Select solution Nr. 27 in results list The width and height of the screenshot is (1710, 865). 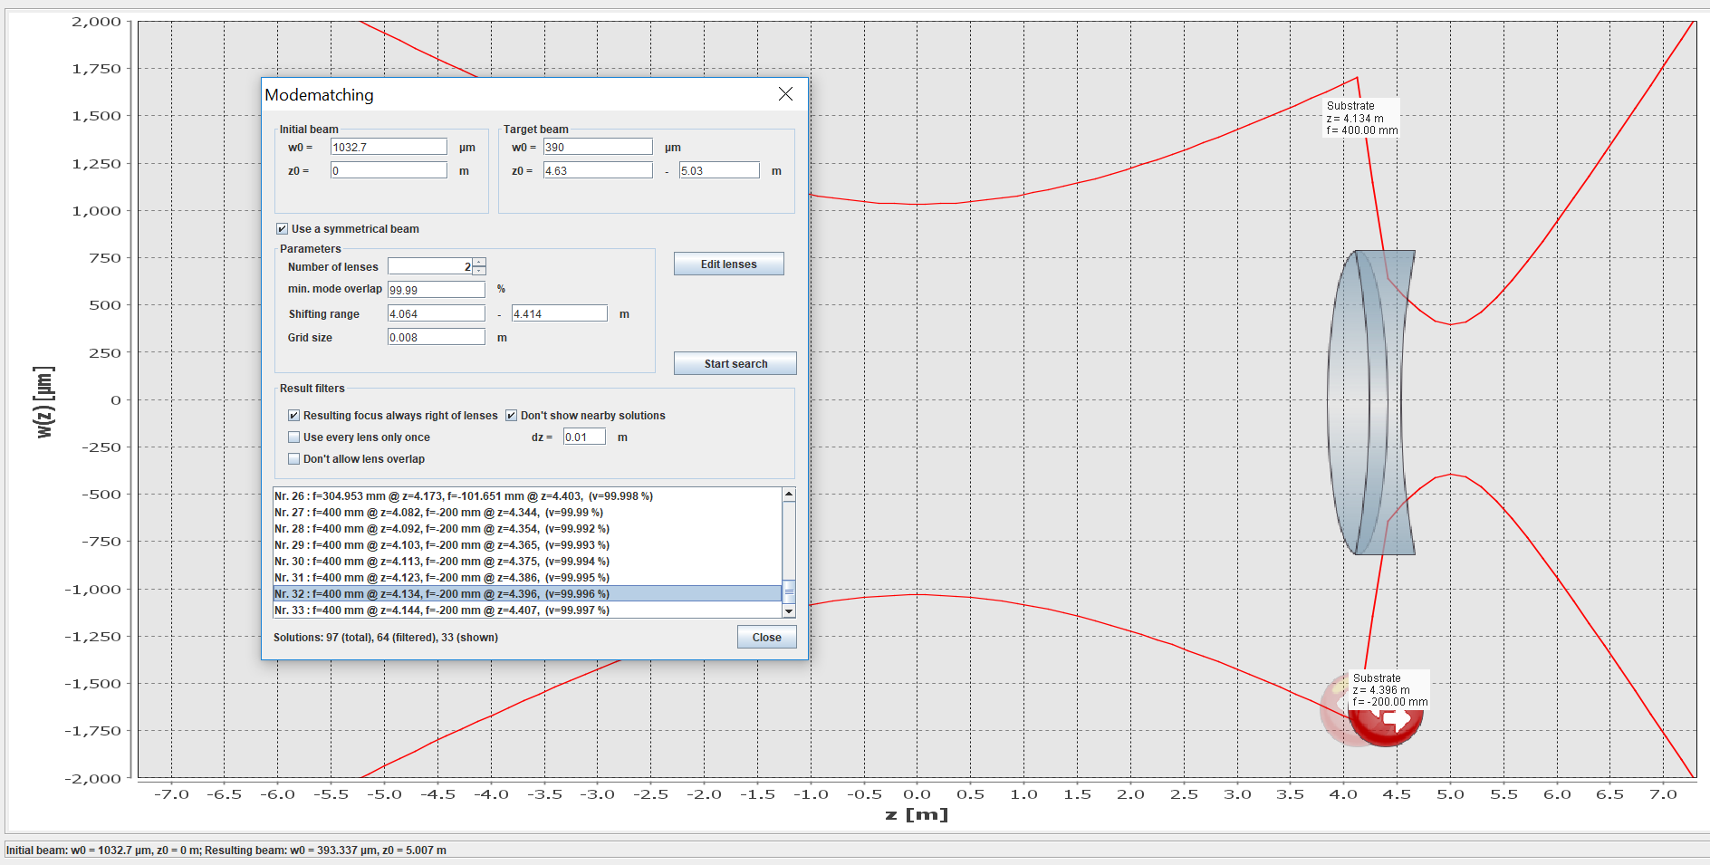[527, 513]
